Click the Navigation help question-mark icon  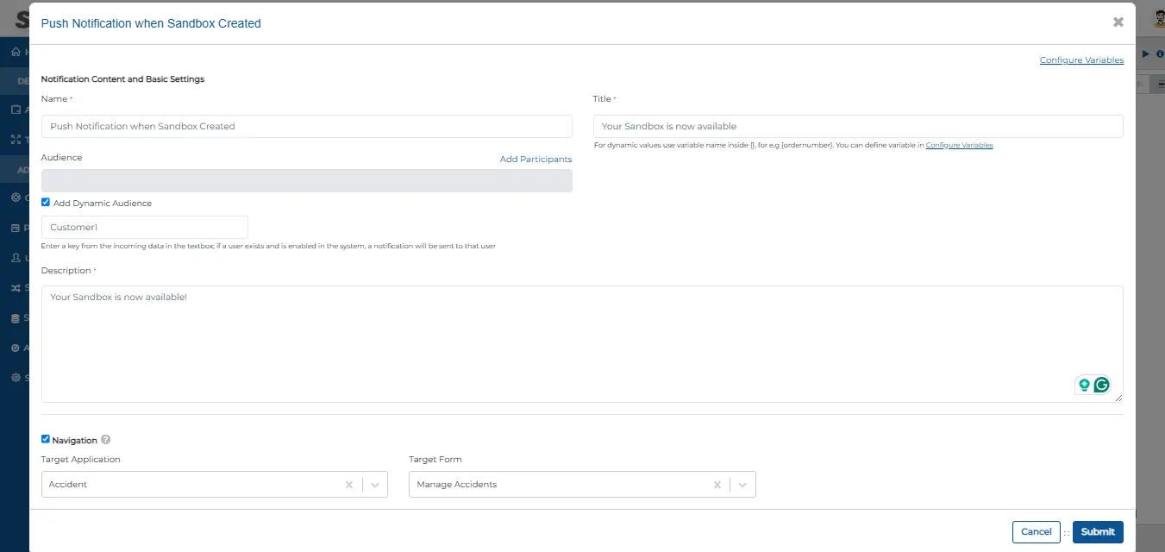(x=106, y=440)
